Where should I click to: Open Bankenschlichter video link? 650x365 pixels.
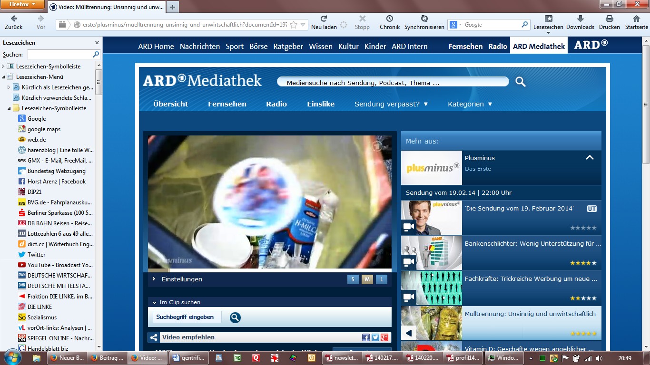(532, 244)
